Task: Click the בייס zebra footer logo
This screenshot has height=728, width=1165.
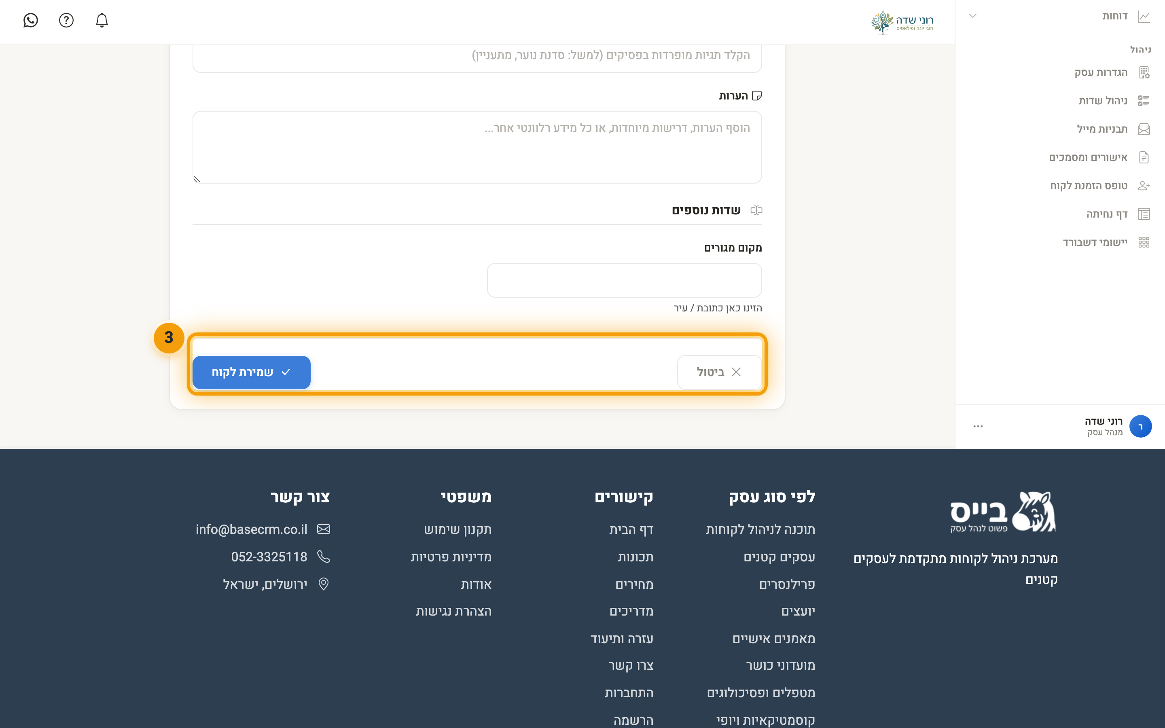Action: point(1003,512)
